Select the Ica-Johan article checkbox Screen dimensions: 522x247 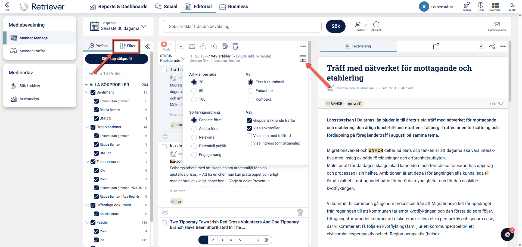[164, 147]
